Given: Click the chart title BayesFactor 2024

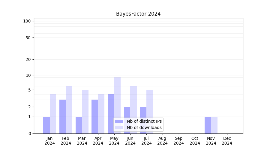Looking at the screenshot, I should point(138,14).
